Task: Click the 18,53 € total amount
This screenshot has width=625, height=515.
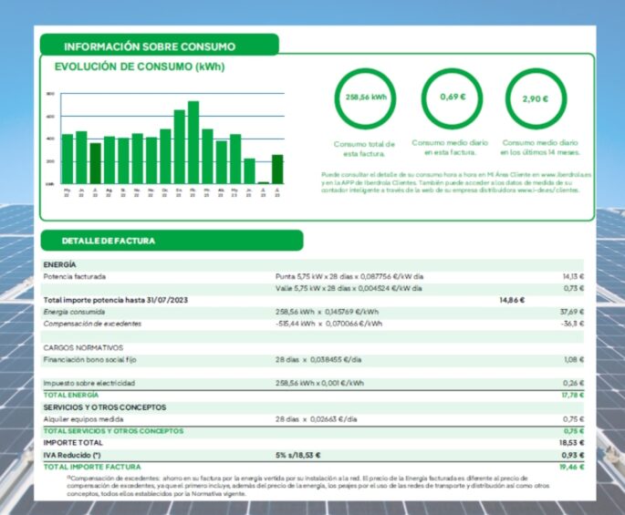Action: tap(571, 443)
